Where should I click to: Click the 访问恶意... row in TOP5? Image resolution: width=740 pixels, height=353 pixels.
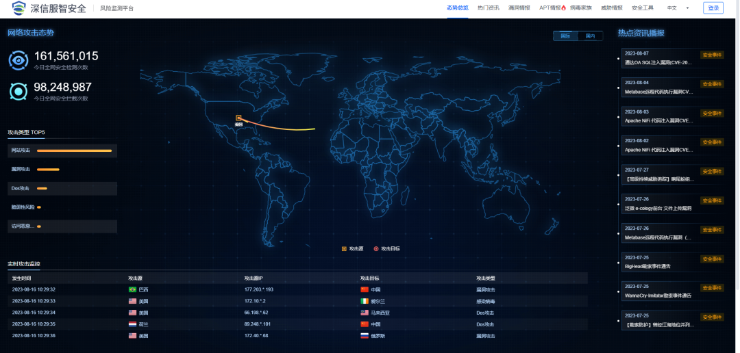[62, 226]
